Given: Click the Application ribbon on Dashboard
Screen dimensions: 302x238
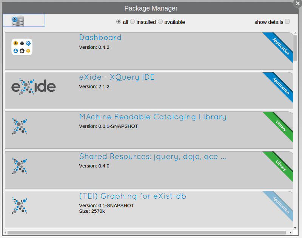Looking at the screenshot, I should [280, 46].
